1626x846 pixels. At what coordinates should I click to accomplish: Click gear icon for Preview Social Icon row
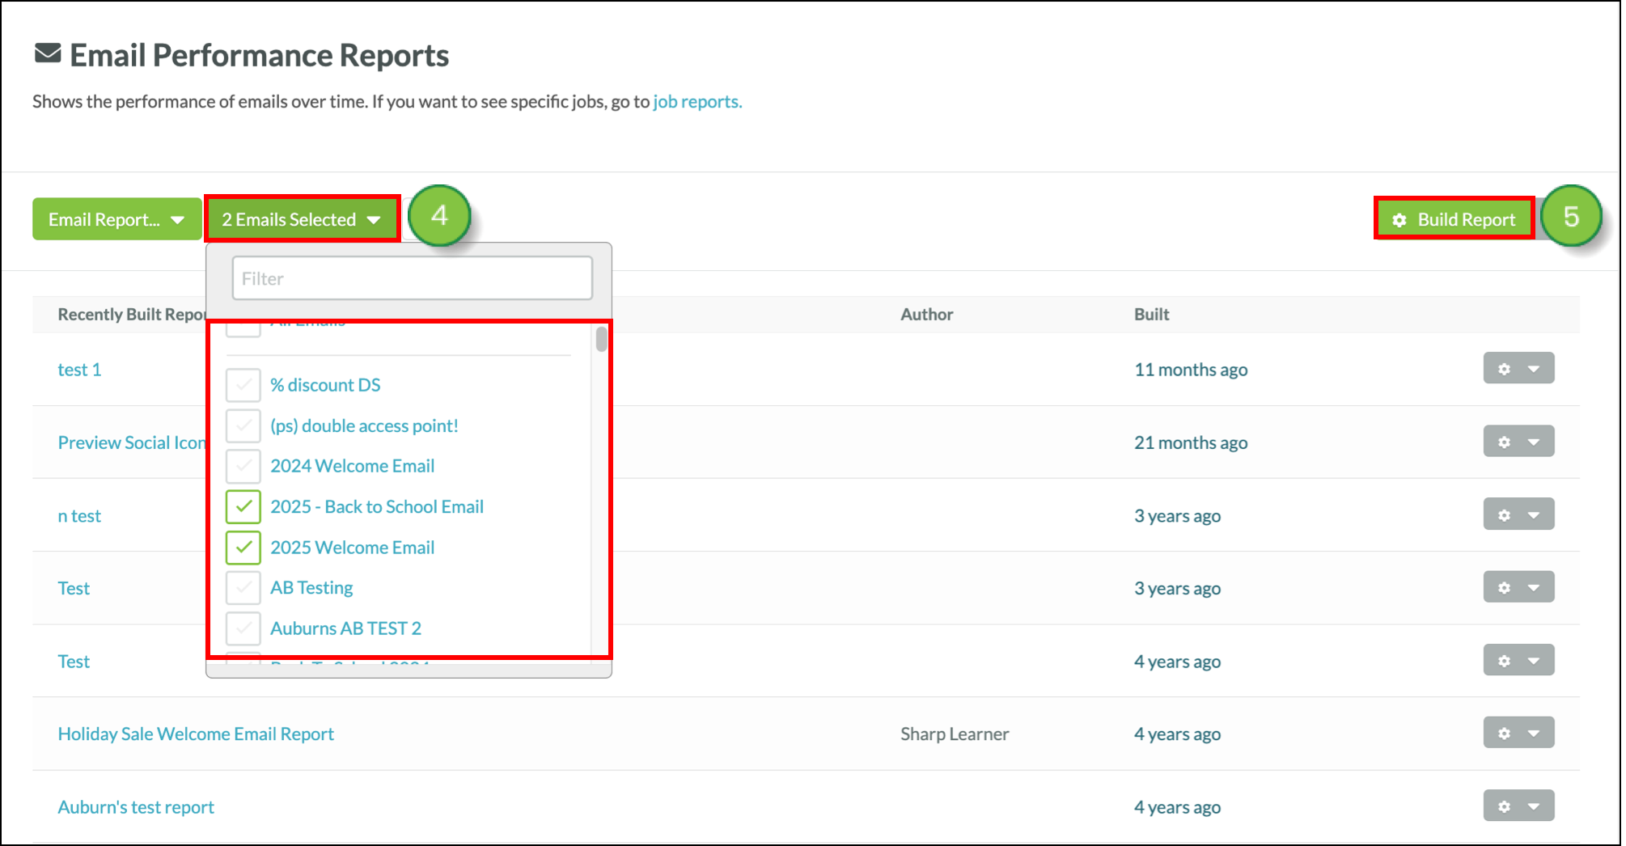tap(1504, 442)
